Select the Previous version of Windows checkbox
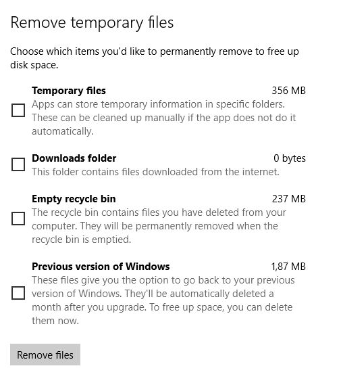This screenshot has width=341, height=385. (18, 293)
